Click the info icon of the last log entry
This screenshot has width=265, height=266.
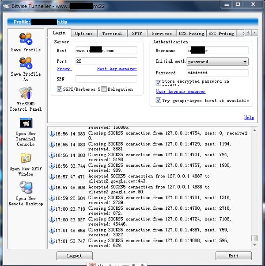click(x=52, y=241)
